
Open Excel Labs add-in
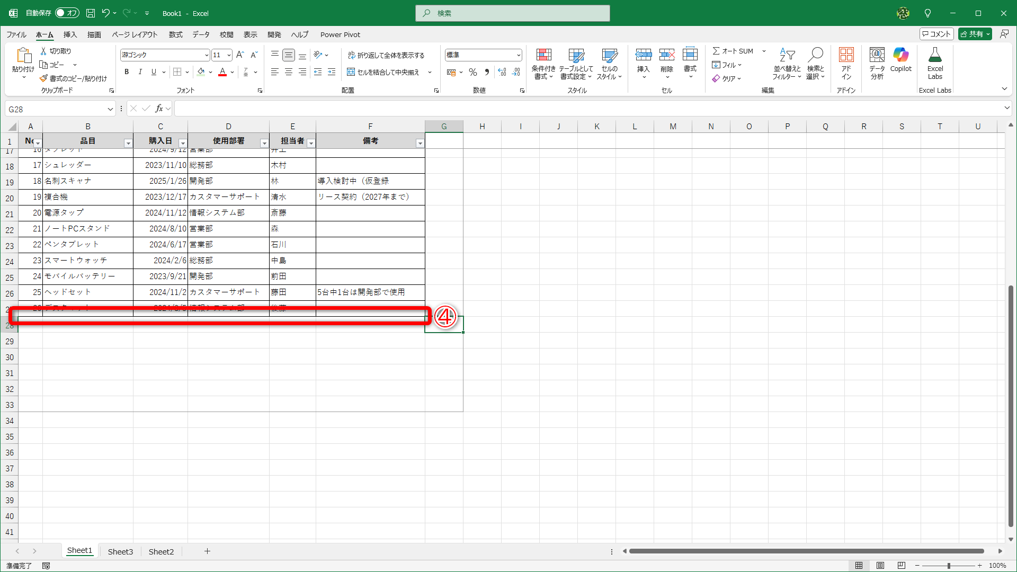click(934, 55)
